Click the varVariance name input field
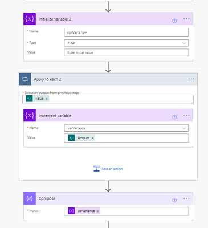This screenshot has width=208, height=228. tap(127, 32)
